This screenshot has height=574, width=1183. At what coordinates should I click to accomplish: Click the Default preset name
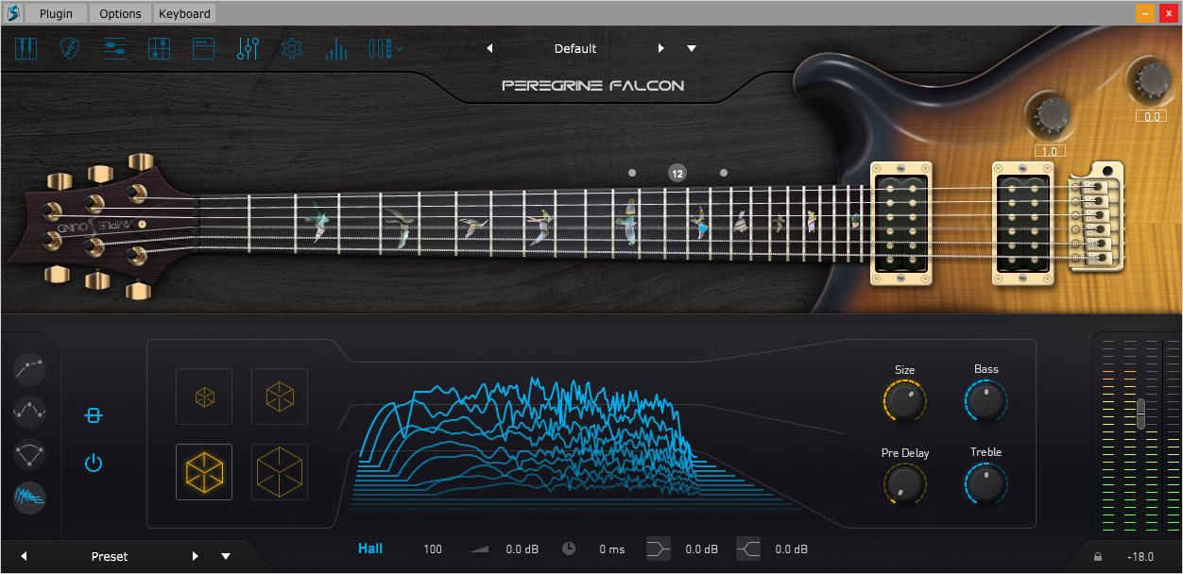tap(575, 48)
